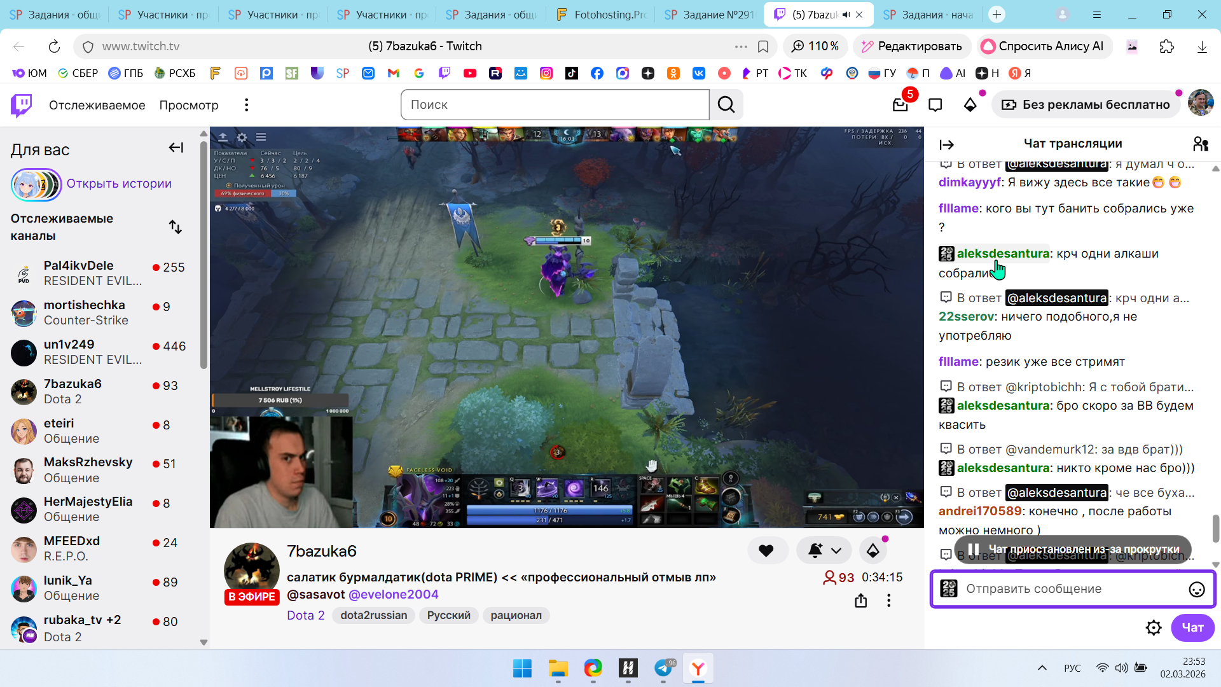Open emote picker smiley in chat

pyautogui.click(x=1196, y=590)
